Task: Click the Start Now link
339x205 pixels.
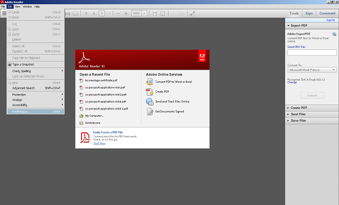Action: click(100, 143)
